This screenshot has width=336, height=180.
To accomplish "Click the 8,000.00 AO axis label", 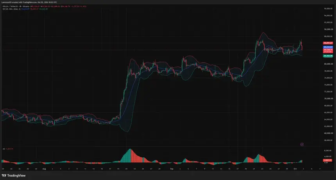I will click(x=328, y=151).
